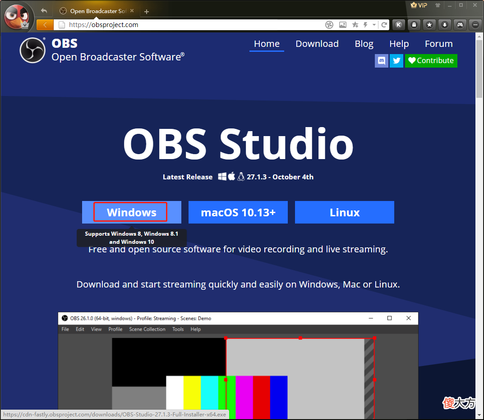Click the green Contribute button

tap(431, 61)
